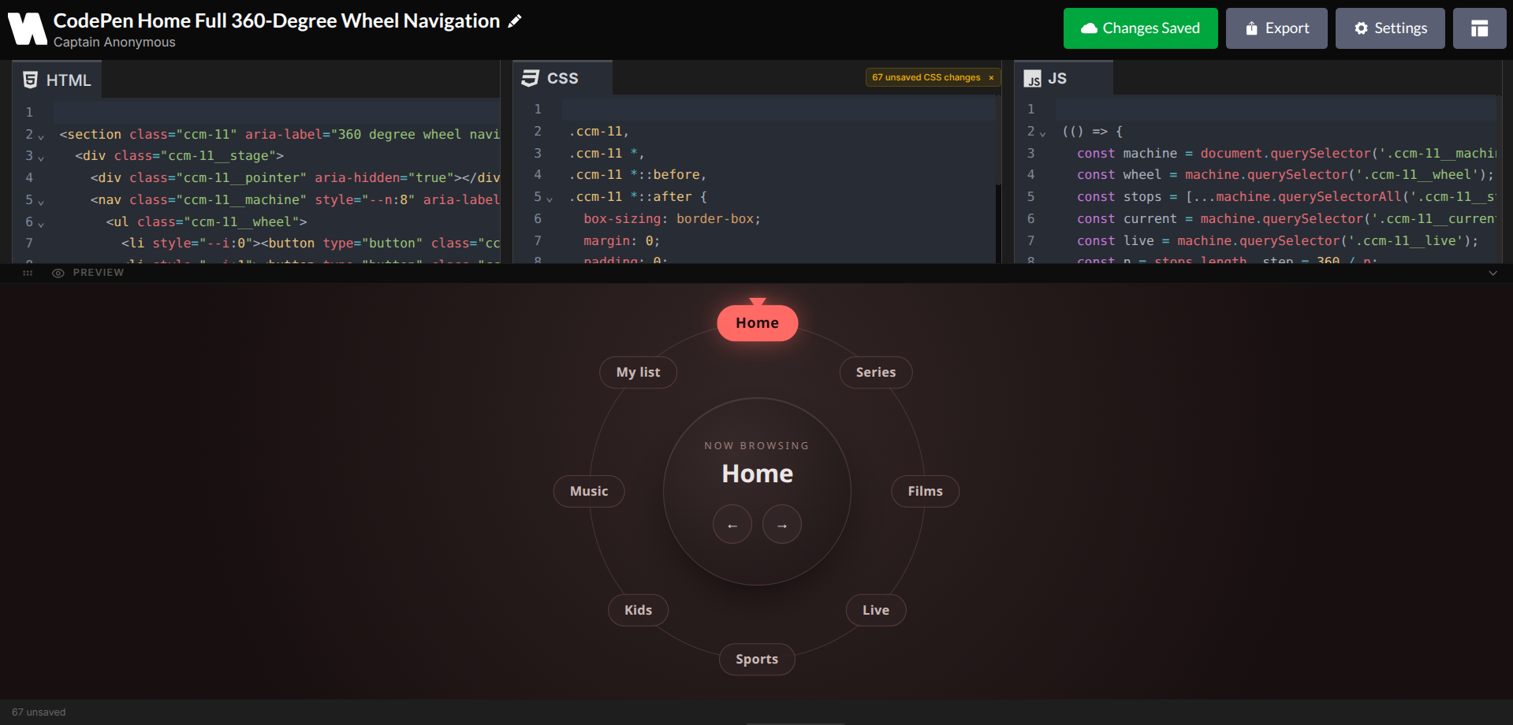Click the pen title text

pos(277,21)
